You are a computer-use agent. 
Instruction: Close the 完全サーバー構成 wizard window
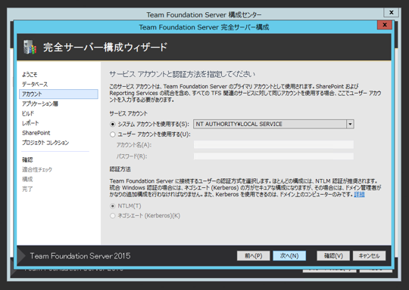[x=385, y=25]
